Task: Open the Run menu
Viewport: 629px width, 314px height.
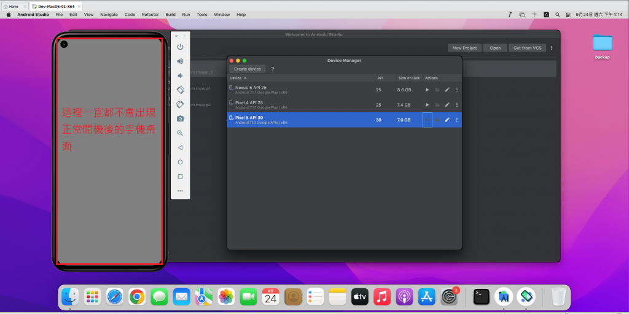Action: (186, 15)
